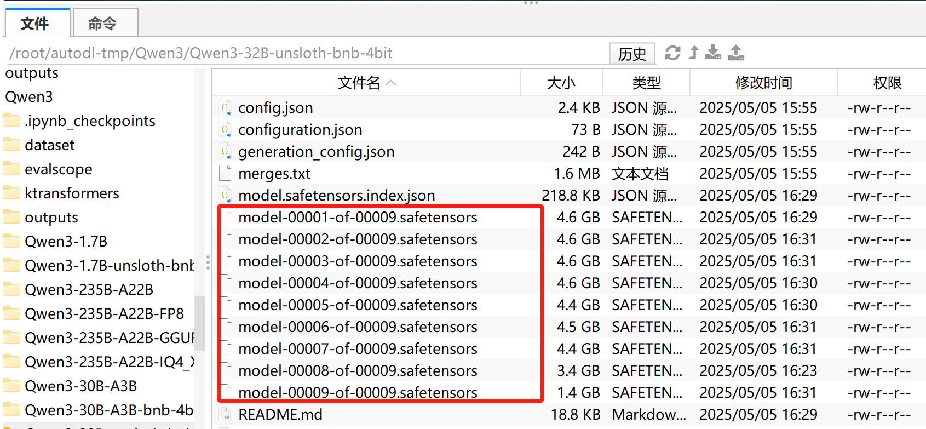Image resolution: width=926 pixels, height=429 pixels.
Task: Click the splitter handle between panes
Action: tap(208, 262)
